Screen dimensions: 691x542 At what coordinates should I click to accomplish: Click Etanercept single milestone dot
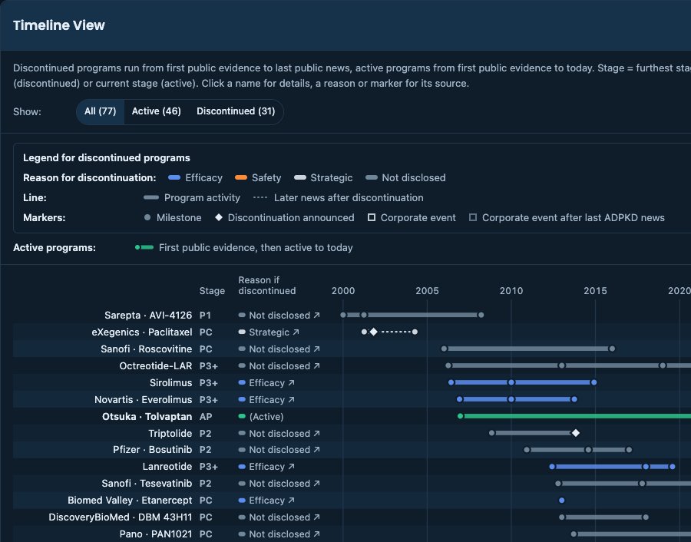click(562, 500)
